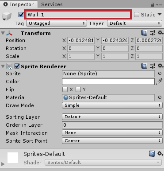Click the Sprite Renderer component icon
The width and height of the screenshot is (164, 171).
9,66
